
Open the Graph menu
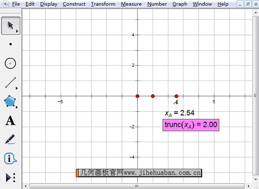tap(180, 4)
